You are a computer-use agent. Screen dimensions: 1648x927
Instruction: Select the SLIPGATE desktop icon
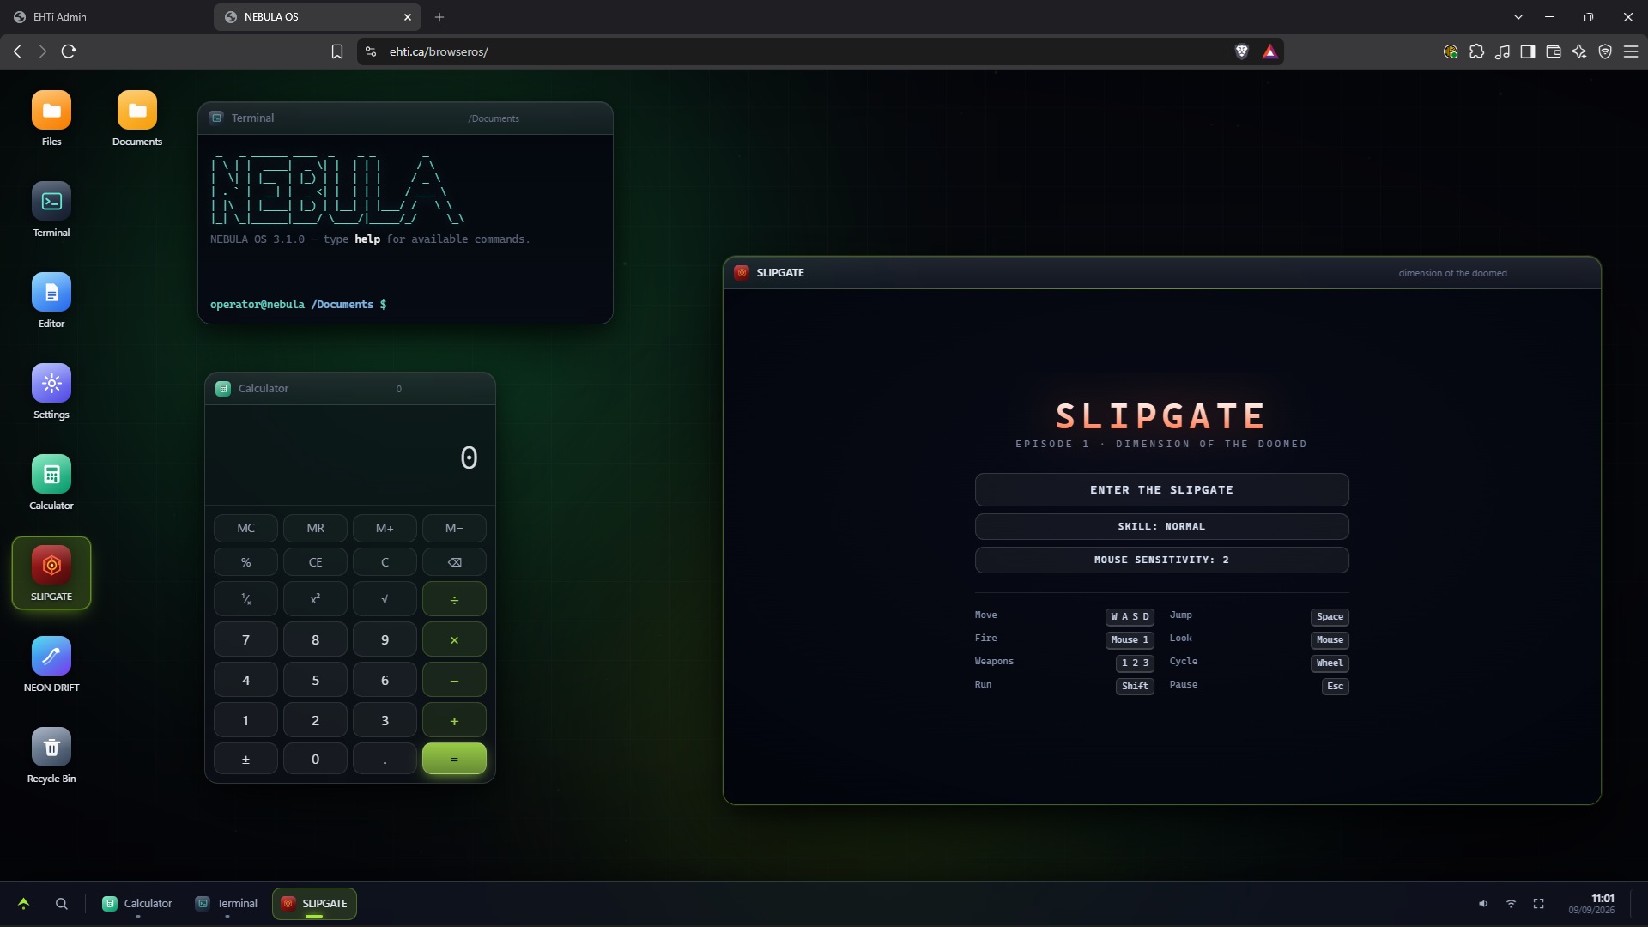click(51, 573)
